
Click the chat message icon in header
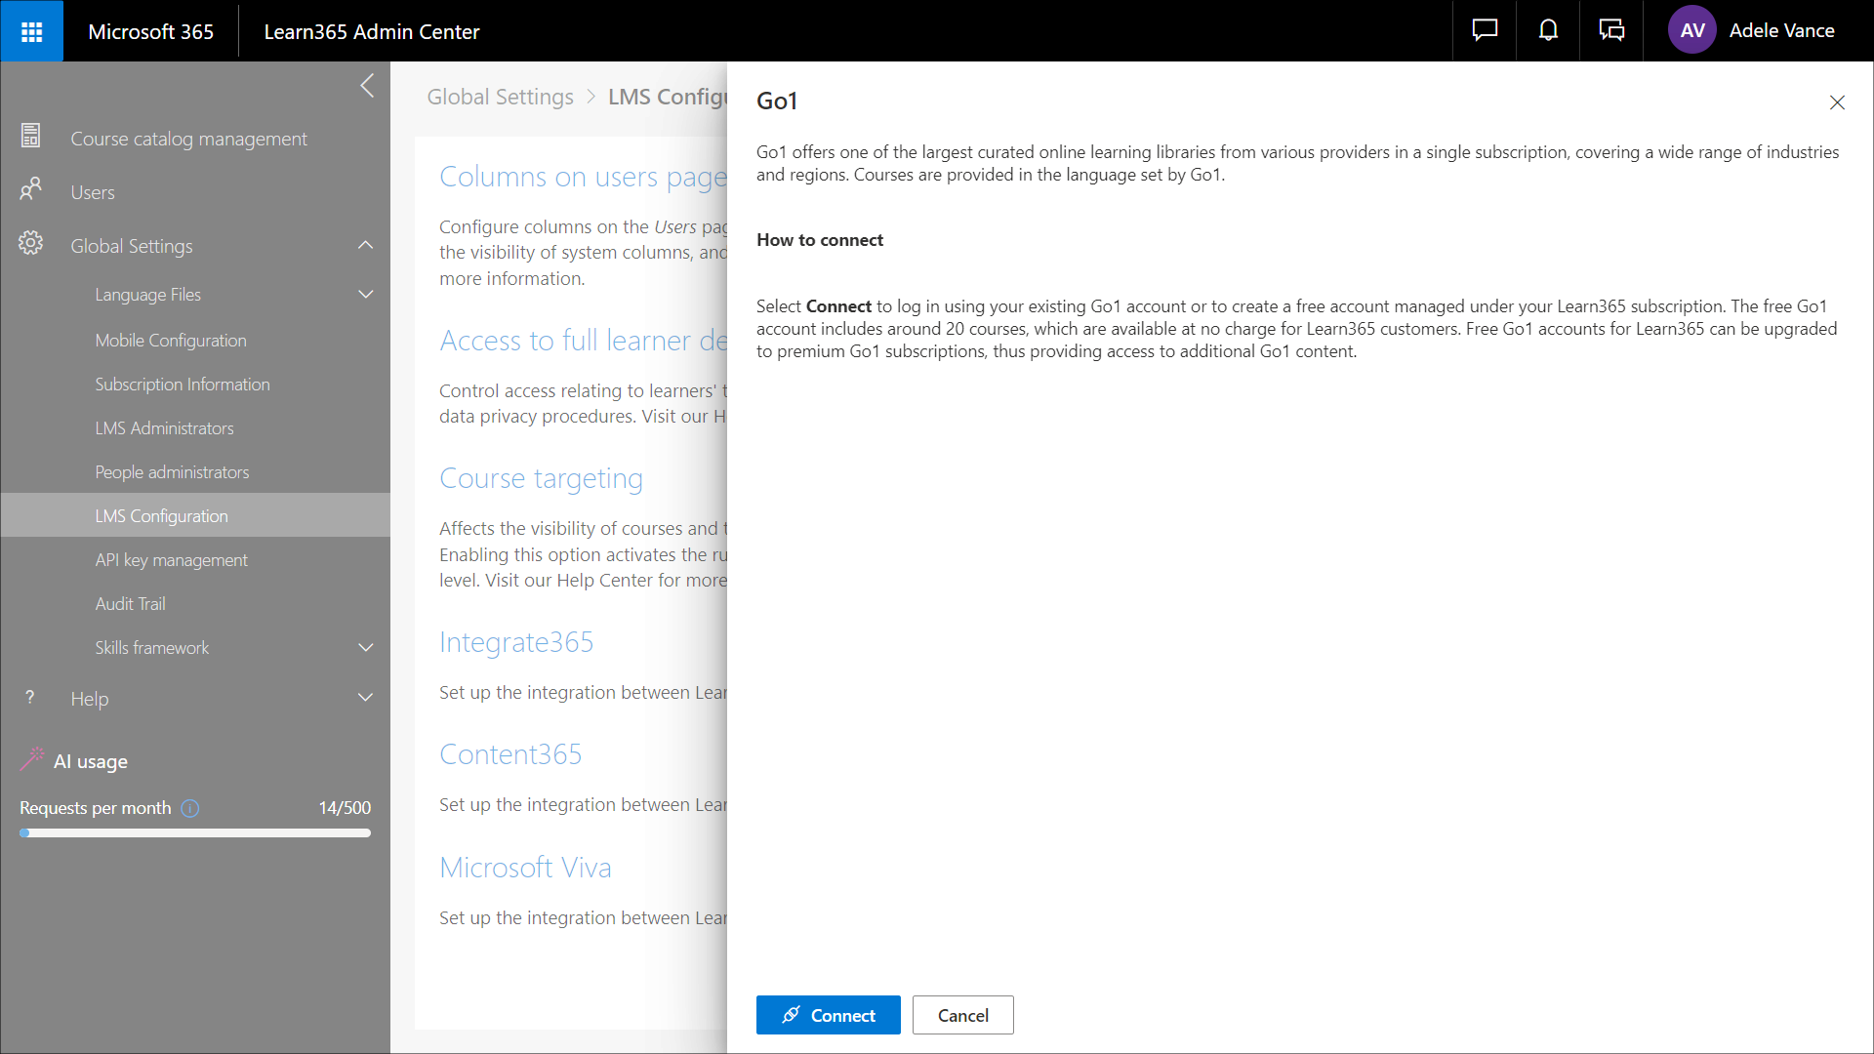click(x=1485, y=31)
